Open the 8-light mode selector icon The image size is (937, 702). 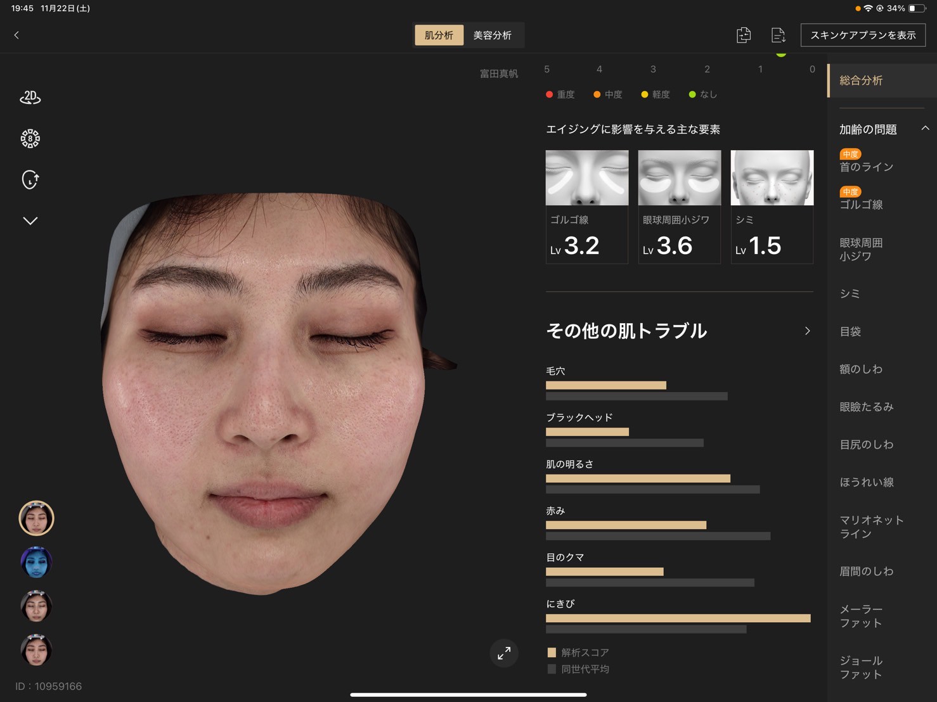click(30, 139)
